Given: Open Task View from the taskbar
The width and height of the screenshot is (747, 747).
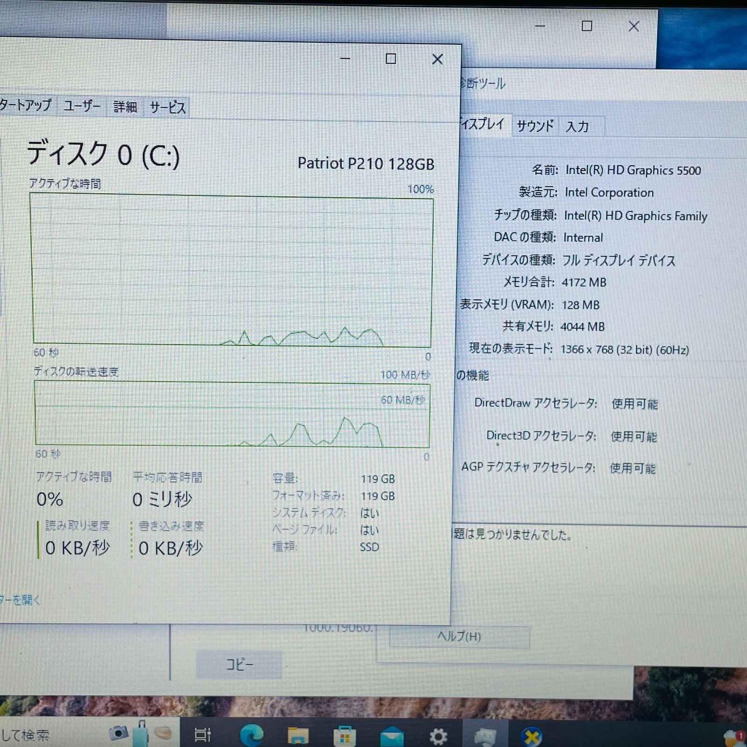Looking at the screenshot, I should (x=202, y=735).
